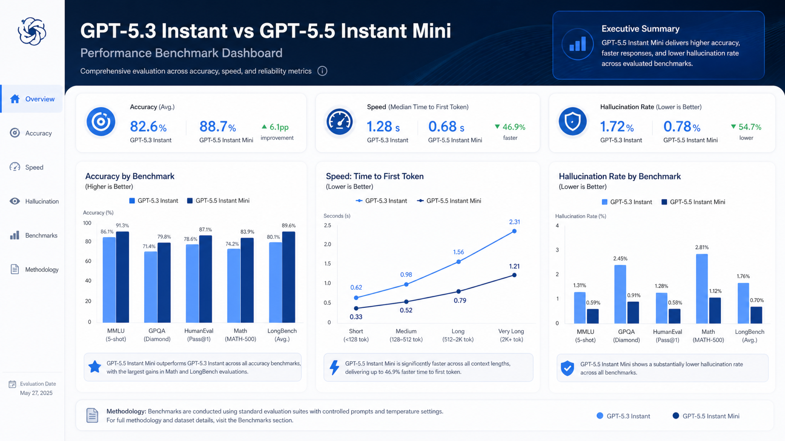The width and height of the screenshot is (785, 441).
Task: Click the 91.3% MMLU accuracy bar
Action: click(123, 277)
